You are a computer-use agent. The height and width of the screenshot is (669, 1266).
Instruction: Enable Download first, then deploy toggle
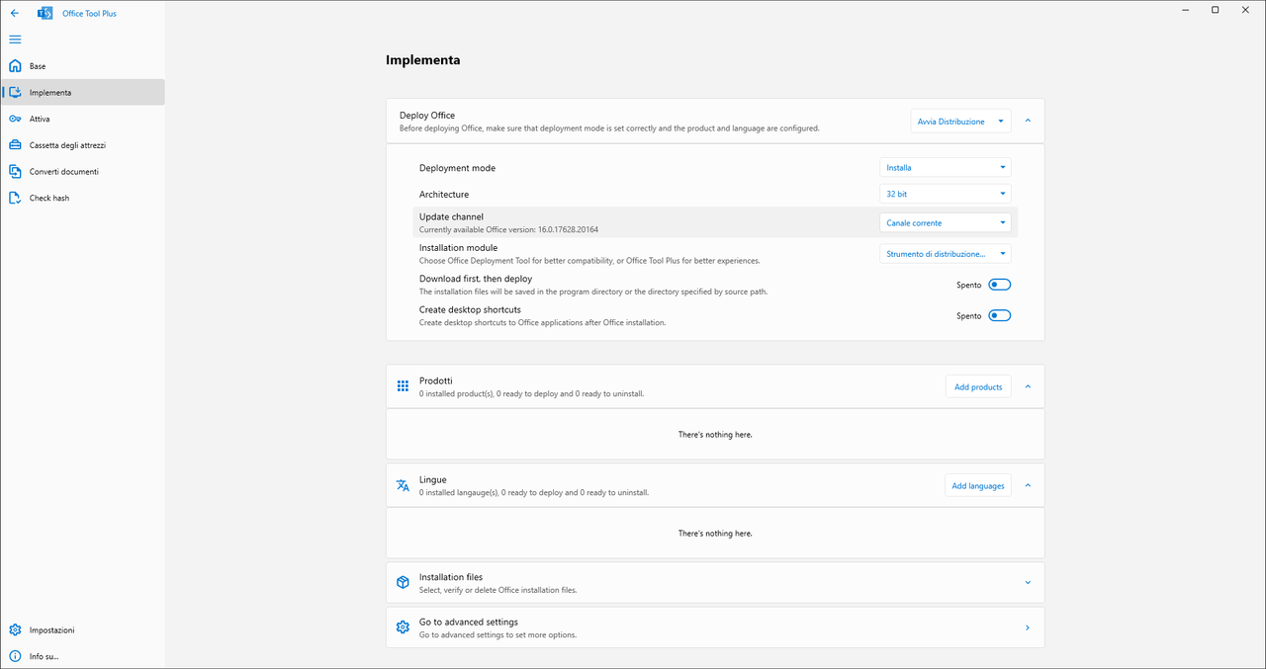pos(999,285)
